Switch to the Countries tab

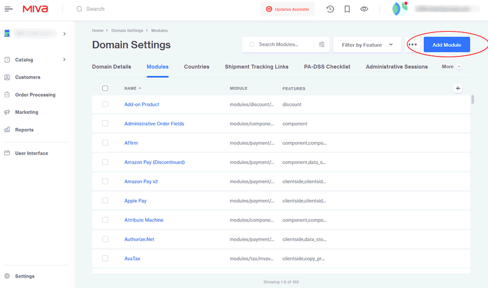click(x=196, y=66)
